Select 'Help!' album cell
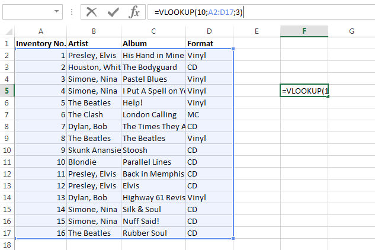This screenshot has width=375, height=250. [153, 103]
